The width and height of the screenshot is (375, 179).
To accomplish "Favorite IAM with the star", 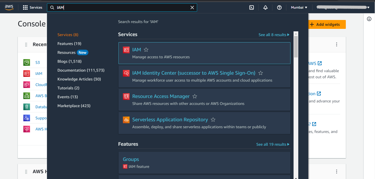I will [x=146, y=50].
